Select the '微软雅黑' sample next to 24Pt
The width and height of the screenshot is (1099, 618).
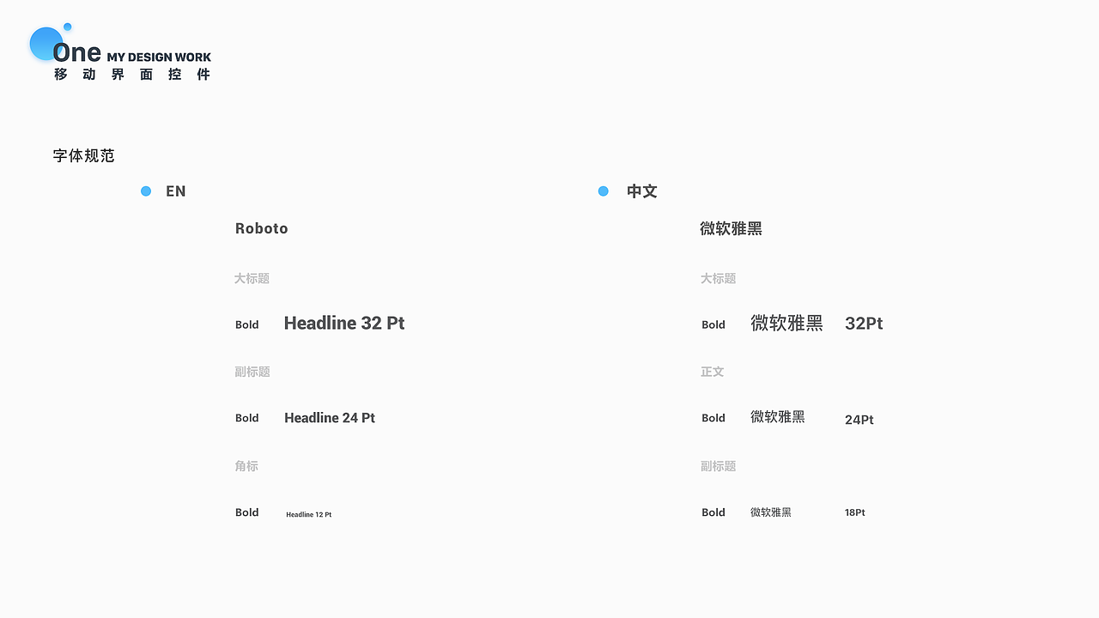pyautogui.click(x=778, y=416)
